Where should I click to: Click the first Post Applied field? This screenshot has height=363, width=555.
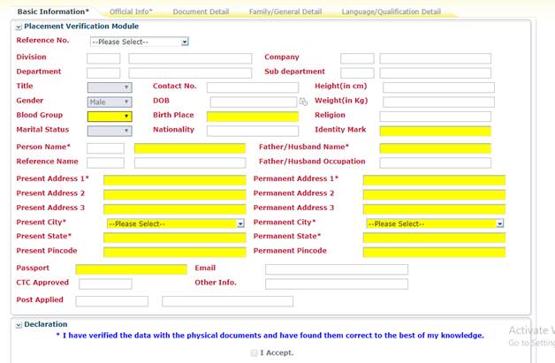tap(112, 301)
